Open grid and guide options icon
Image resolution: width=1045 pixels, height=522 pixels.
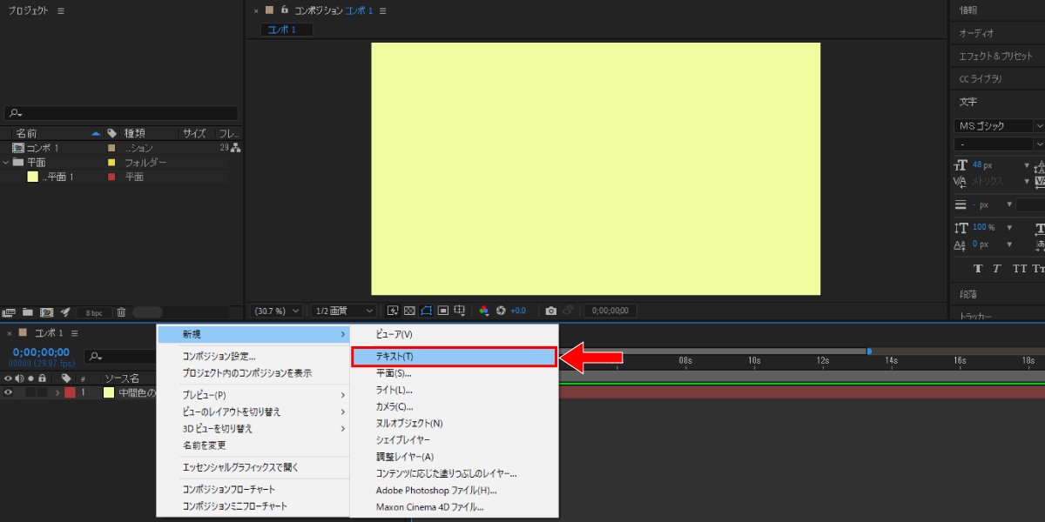[459, 311]
